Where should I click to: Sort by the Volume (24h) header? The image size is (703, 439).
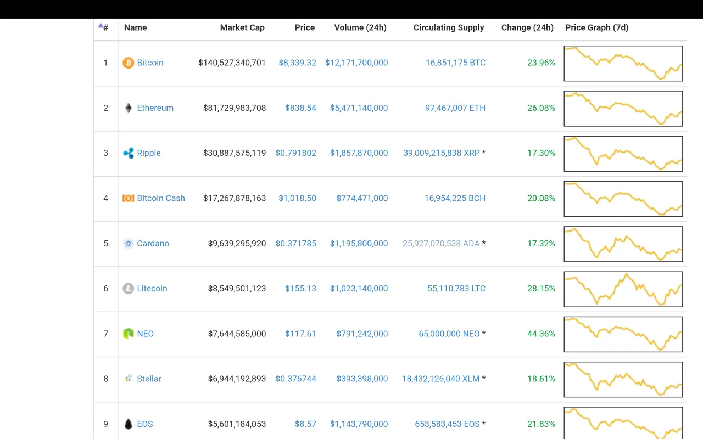coord(360,27)
